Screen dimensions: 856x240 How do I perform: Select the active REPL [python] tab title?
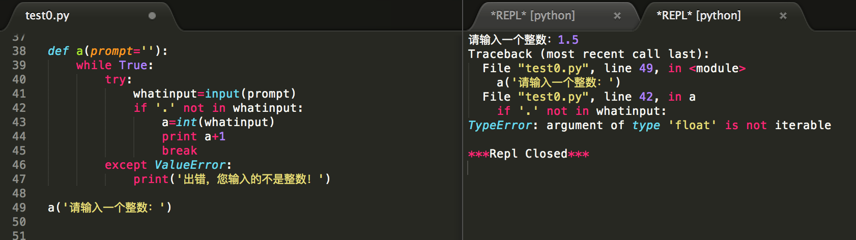pyautogui.click(x=698, y=16)
